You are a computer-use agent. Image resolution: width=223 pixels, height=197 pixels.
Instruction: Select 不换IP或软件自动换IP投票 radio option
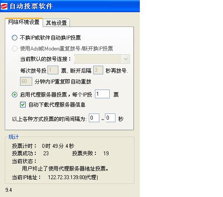[x=14, y=38]
